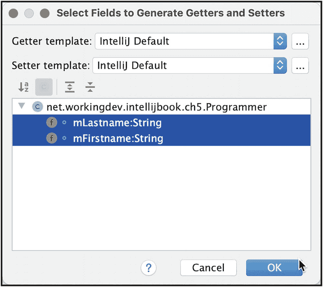Click the net.workingdev.intellijbook.ch5.Programmer row
The width and height of the screenshot is (323, 287).
tap(161, 107)
